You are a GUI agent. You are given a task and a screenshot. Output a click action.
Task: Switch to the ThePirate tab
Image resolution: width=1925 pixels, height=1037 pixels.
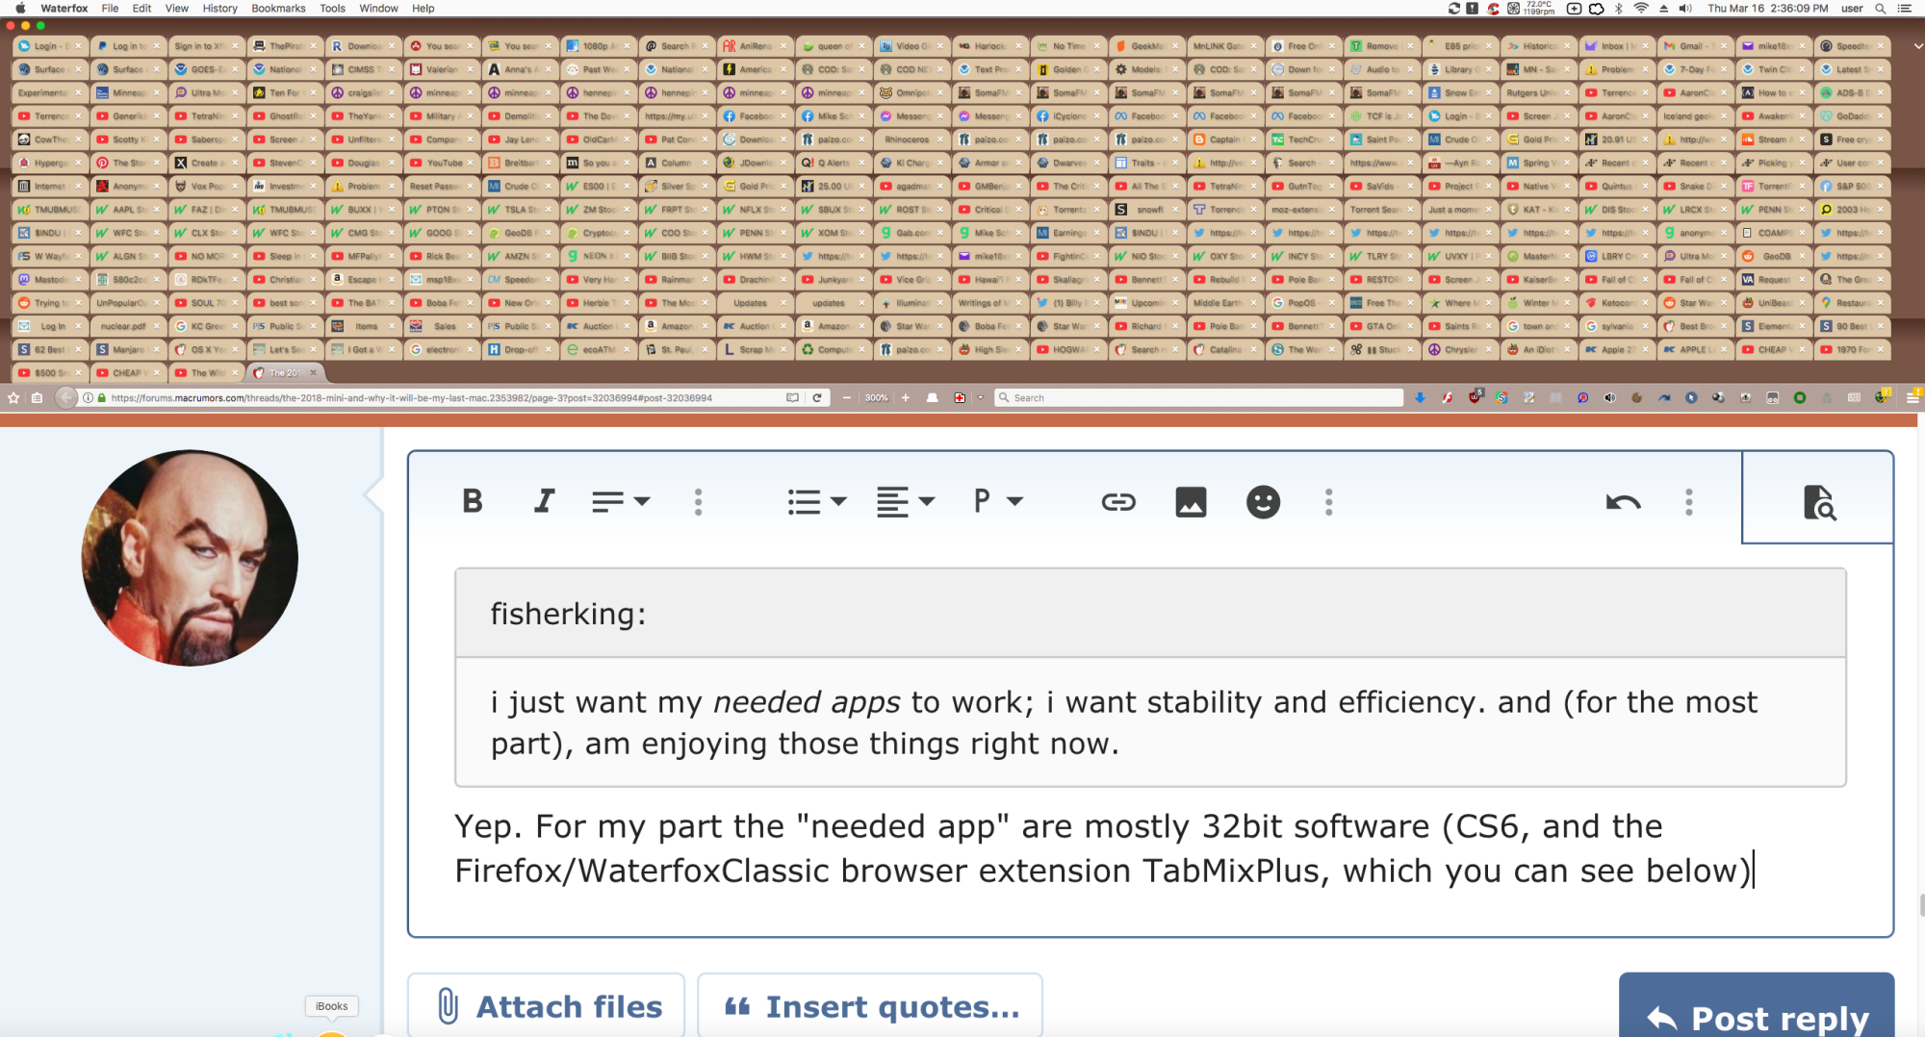click(286, 45)
